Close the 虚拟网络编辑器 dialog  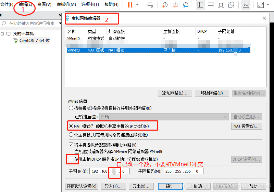(264, 18)
